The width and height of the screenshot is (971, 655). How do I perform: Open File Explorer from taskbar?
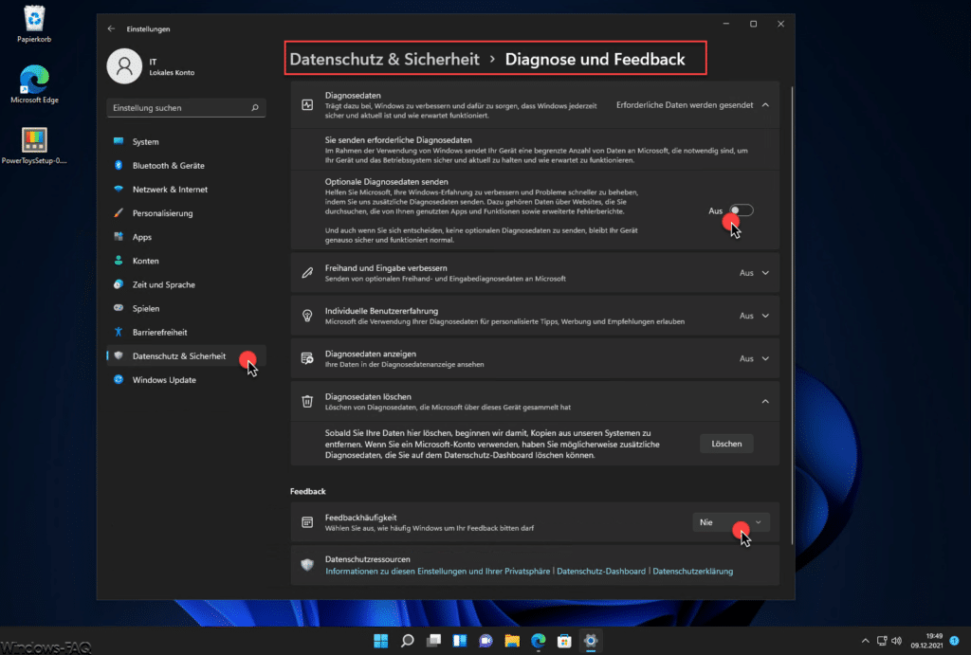(512, 641)
